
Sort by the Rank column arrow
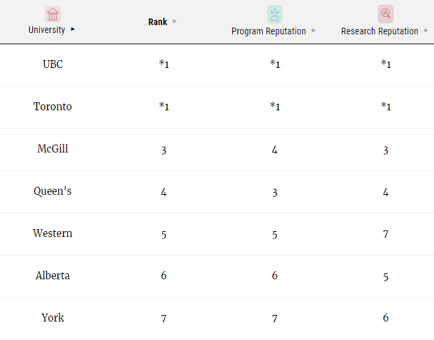[175, 21]
